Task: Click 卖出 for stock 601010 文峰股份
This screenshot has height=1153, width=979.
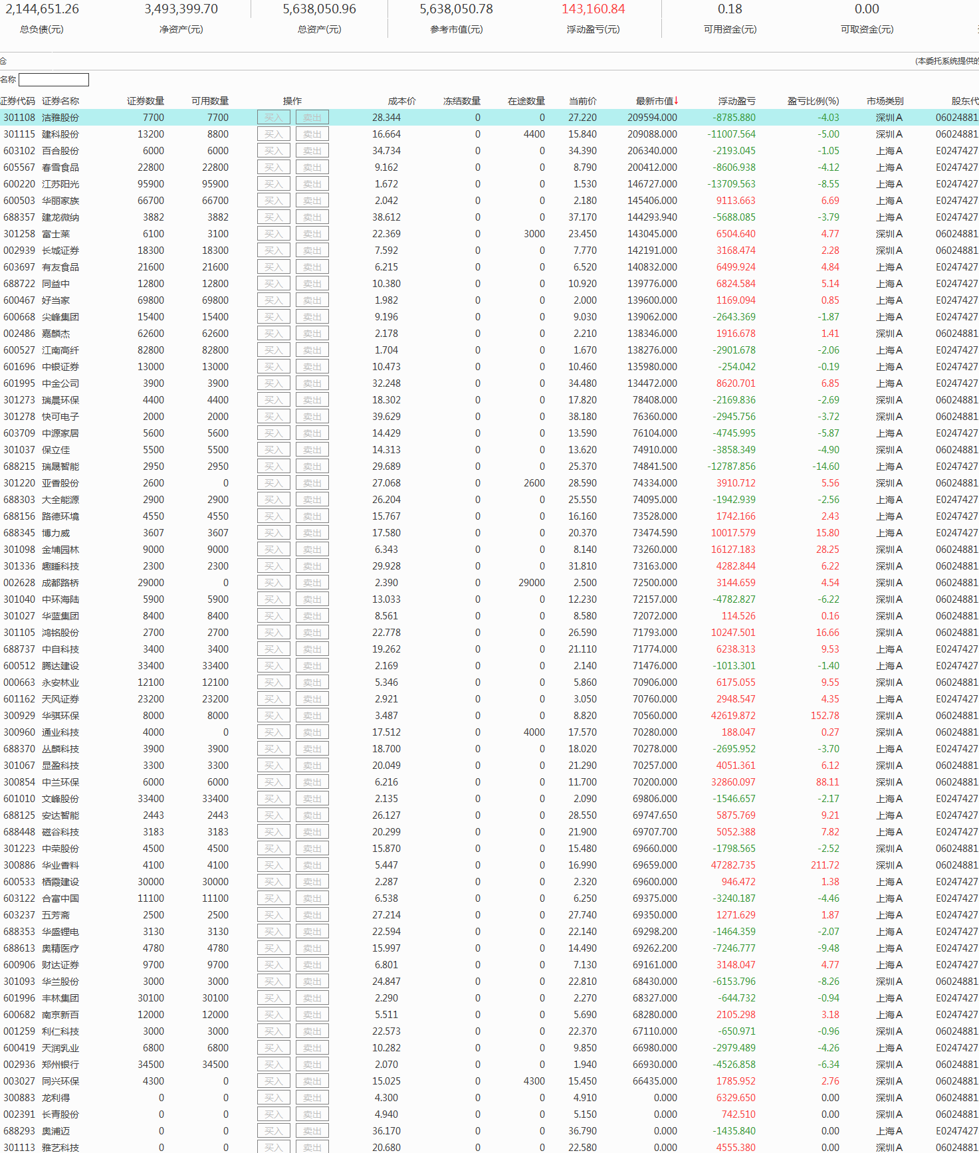Action: pos(312,799)
